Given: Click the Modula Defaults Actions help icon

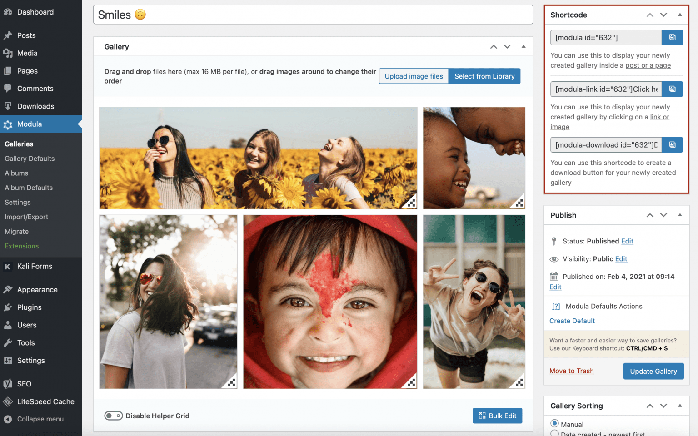Looking at the screenshot, I should 556,307.
